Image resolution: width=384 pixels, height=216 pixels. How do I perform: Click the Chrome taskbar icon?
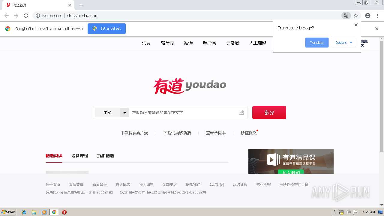coord(54,212)
